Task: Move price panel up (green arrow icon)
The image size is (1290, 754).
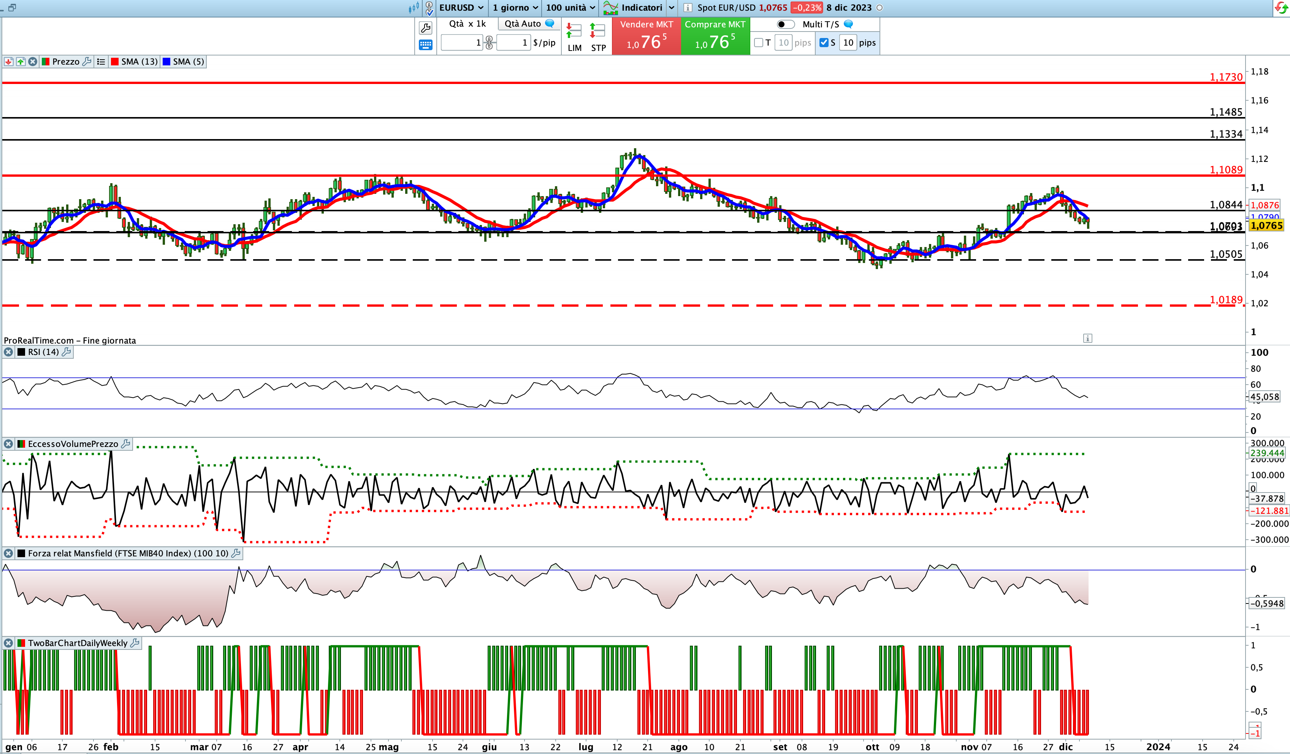Action: 21,62
